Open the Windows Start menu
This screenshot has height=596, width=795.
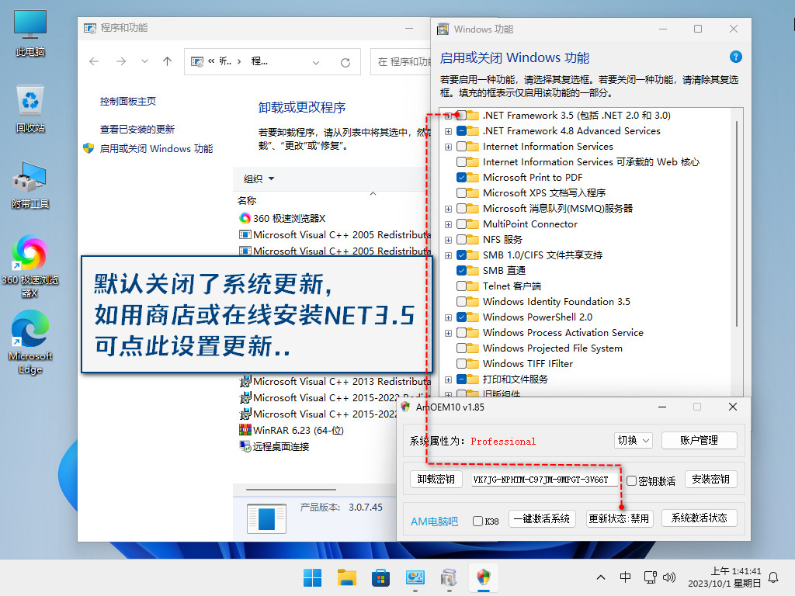(312, 577)
